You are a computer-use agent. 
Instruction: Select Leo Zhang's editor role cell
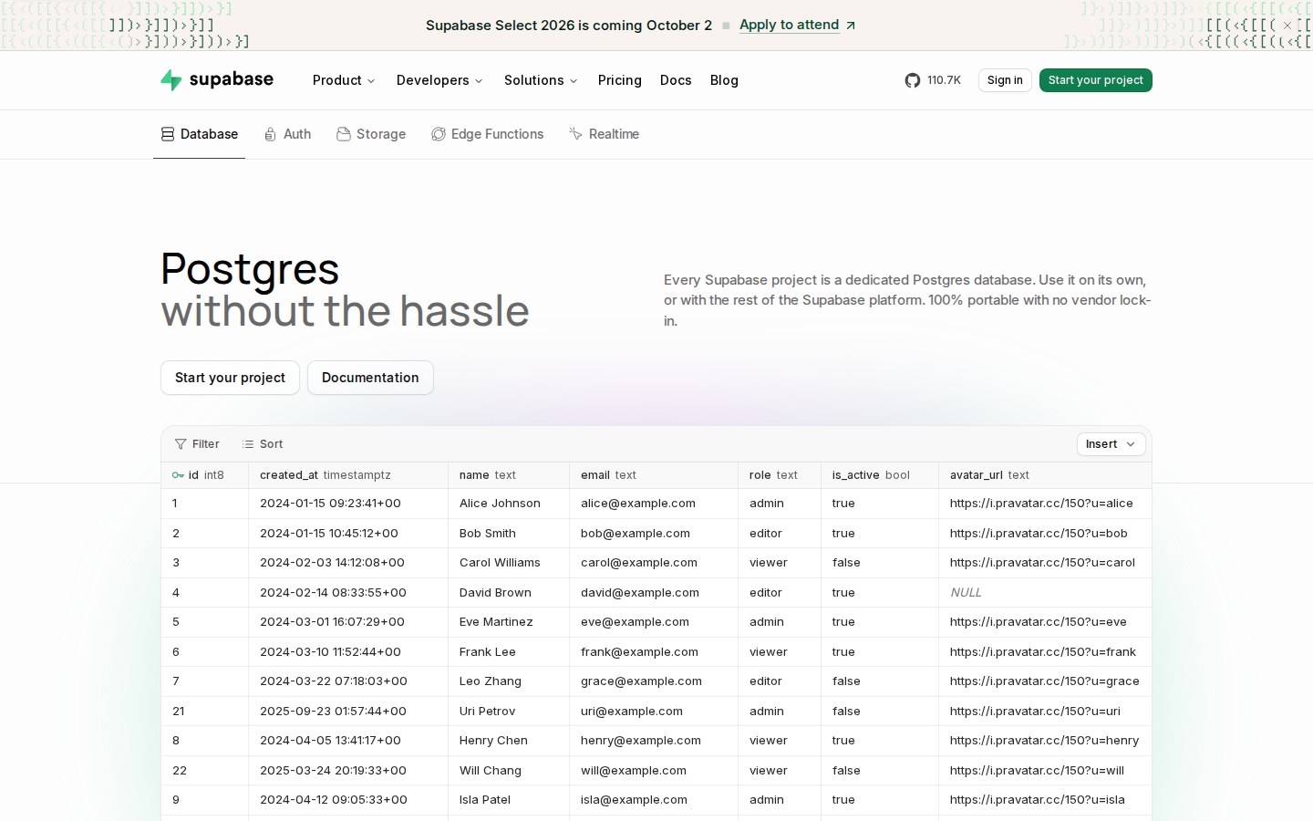pyautogui.click(x=780, y=681)
